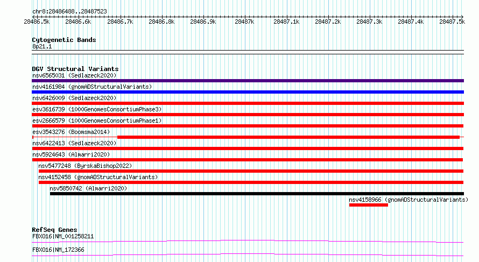Click the red nsv6426009 variant bar

pos(248,103)
